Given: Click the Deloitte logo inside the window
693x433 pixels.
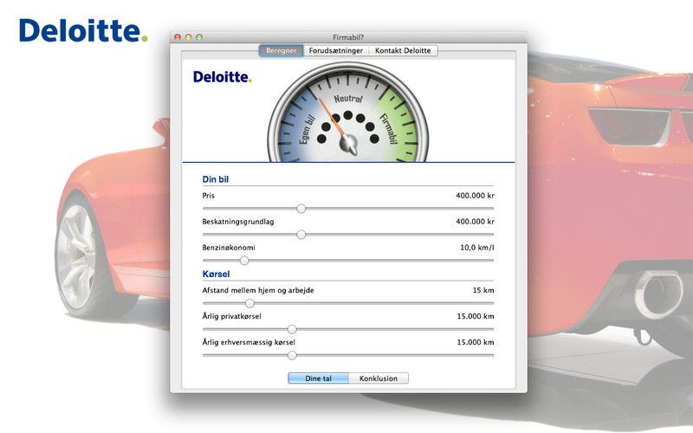Looking at the screenshot, I should [x=223, y=77].
